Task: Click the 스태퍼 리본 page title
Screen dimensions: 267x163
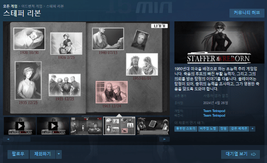Action: (22, 13)
